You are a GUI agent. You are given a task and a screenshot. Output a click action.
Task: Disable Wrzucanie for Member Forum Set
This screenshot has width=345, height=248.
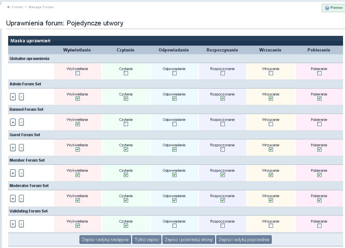(x=271, y=175)
